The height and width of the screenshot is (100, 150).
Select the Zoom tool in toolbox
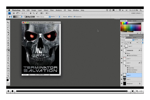pyautogui.click(x=8, y=76)
